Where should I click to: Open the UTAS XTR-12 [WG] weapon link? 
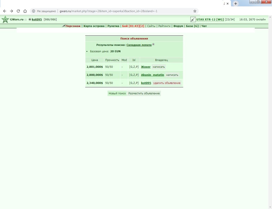click(210, 19)
